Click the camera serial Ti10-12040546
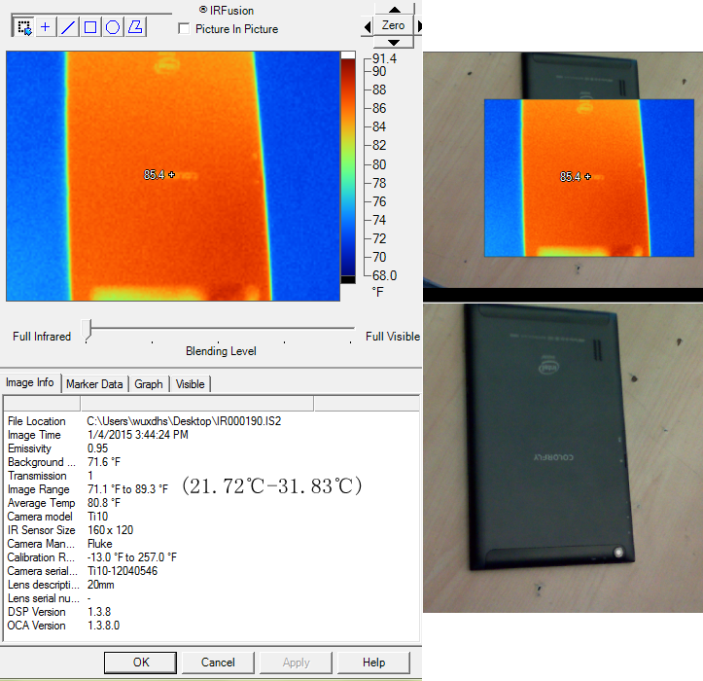 click(123, 571)
